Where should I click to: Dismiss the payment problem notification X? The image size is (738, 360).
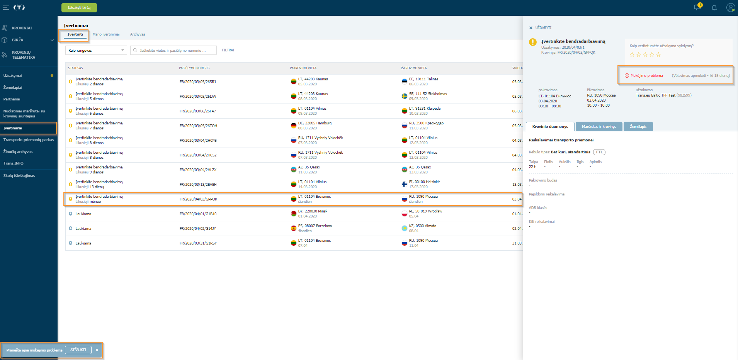(x=97, y=350)
